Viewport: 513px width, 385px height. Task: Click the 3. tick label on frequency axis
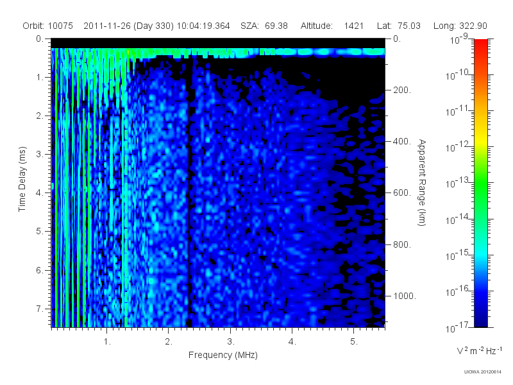pos(231,342)
